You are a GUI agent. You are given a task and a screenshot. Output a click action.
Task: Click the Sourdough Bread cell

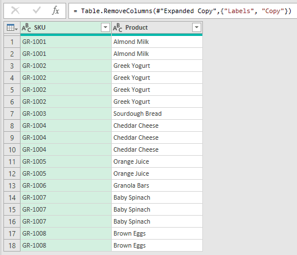coord(157,114)
